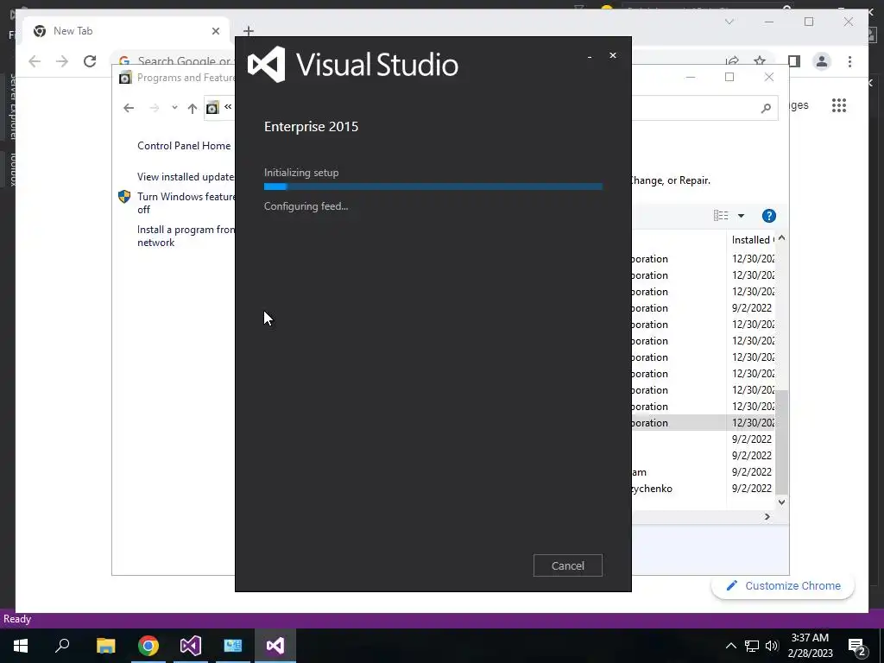Open the taskbar clock and date
Viewport: 884px width, 663px height.
tap(810, 646)
